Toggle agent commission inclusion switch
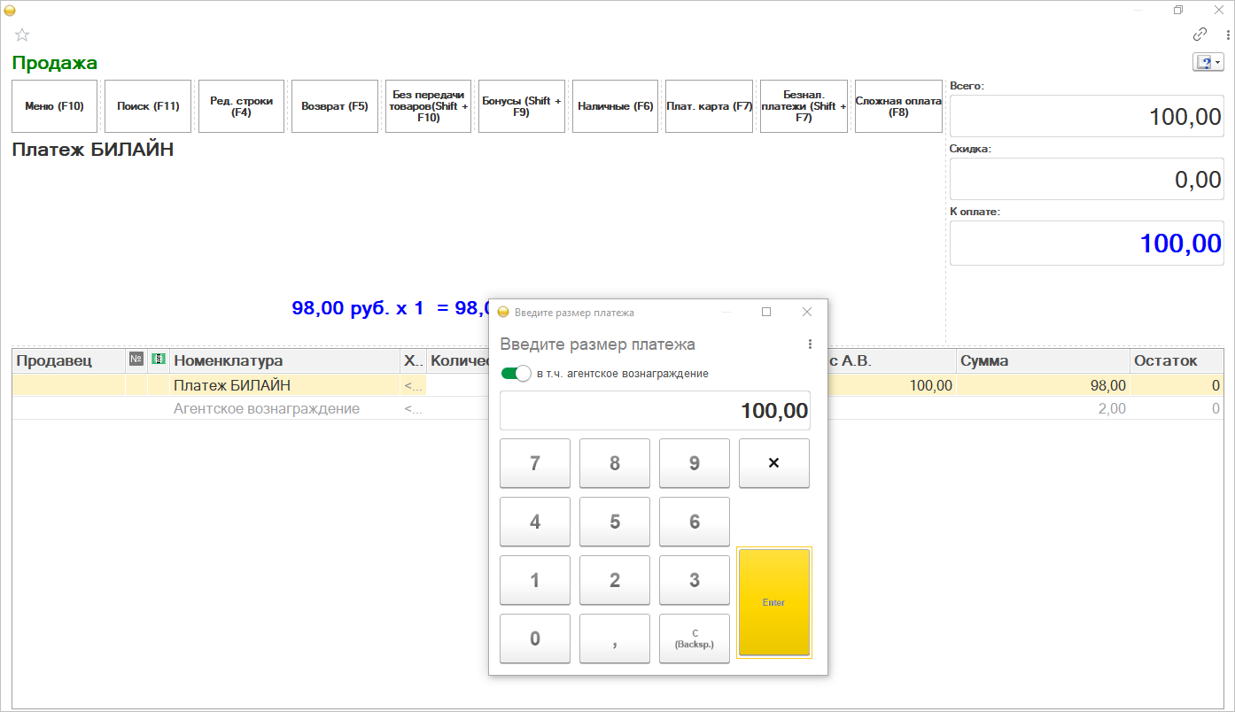1235x712 pixels. pyautogui.click(x=516, y=374)
